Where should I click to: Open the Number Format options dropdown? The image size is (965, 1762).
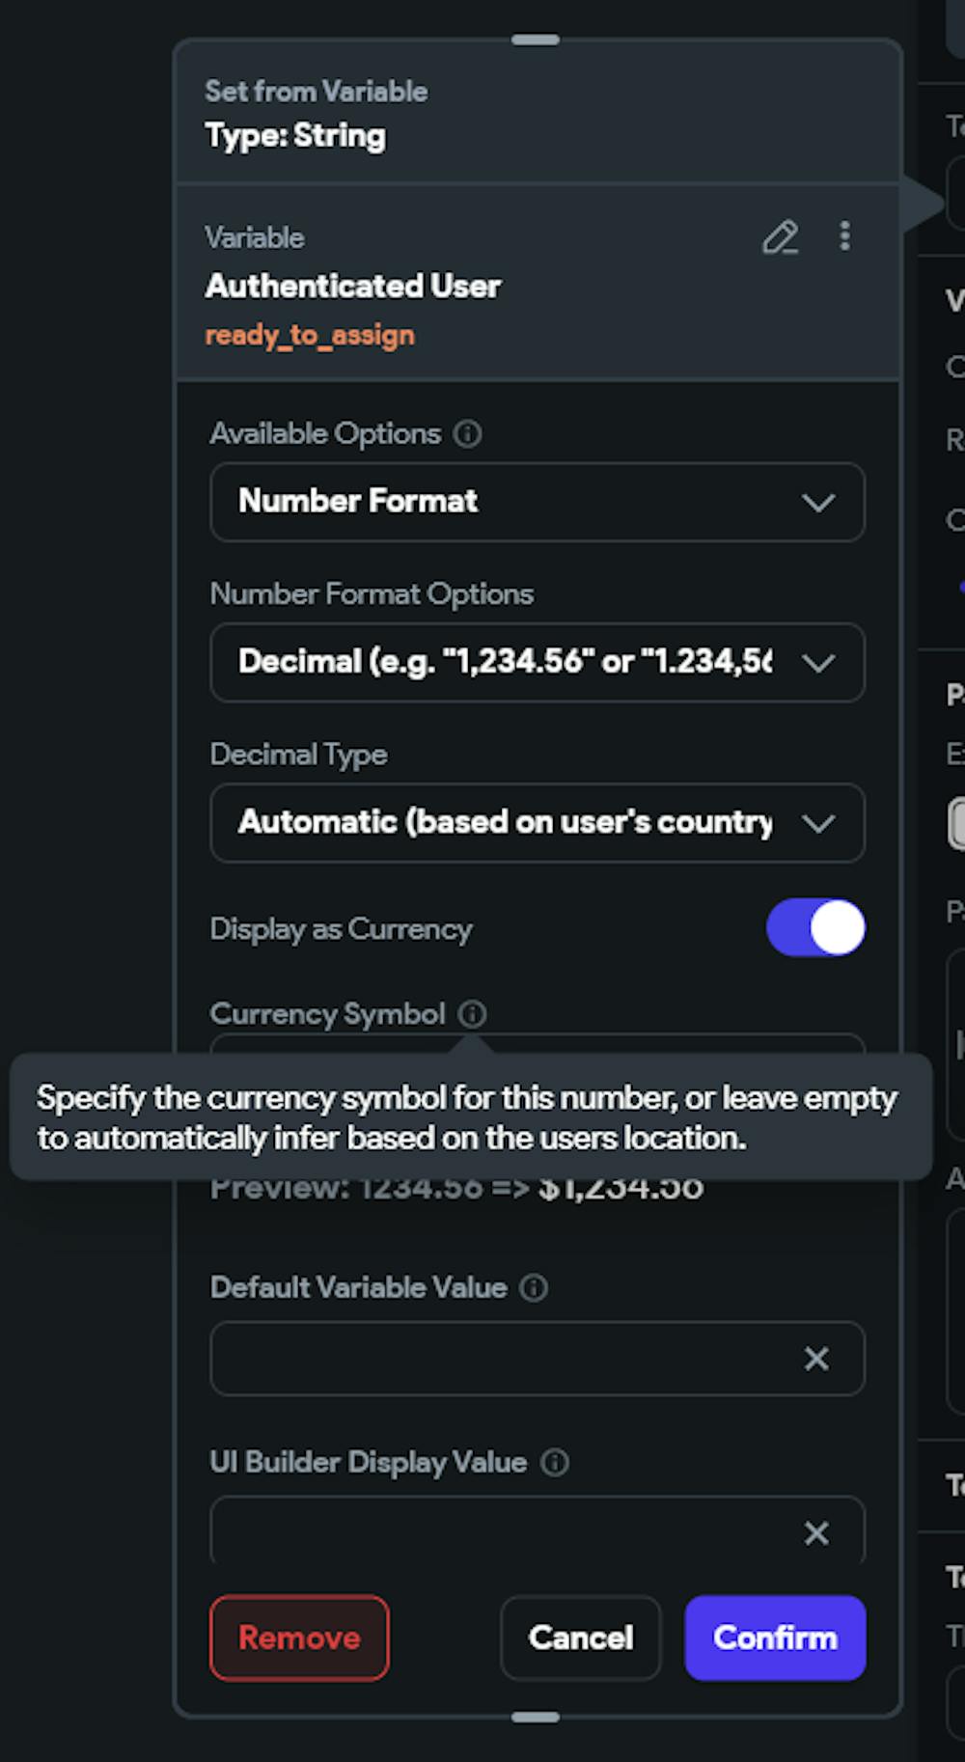[537, 502]
